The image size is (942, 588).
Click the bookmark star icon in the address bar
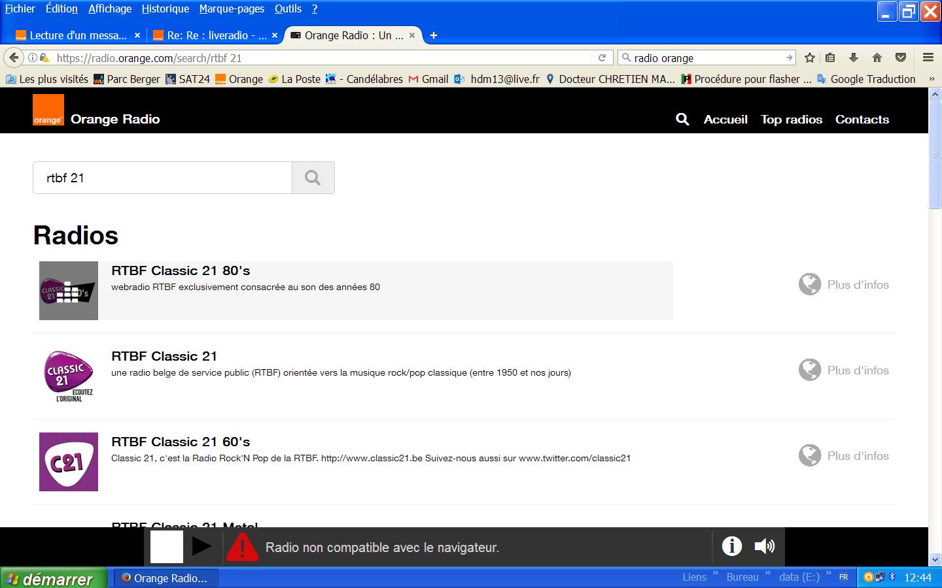(x=809, y=57)
